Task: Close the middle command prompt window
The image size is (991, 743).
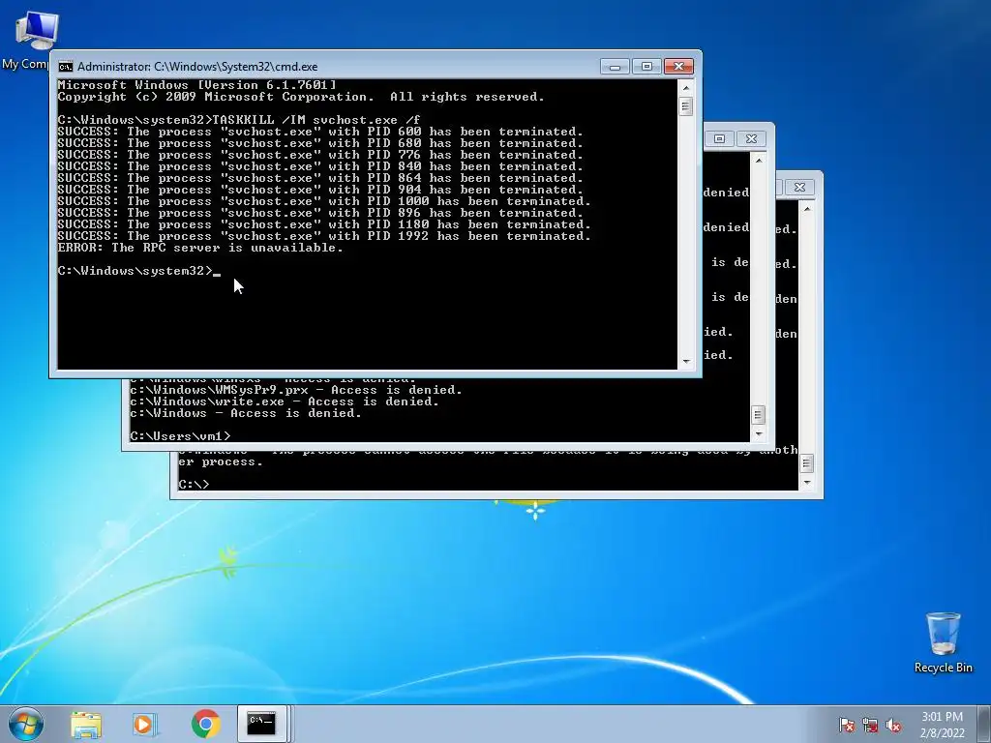Action: (x=751, y=138)
